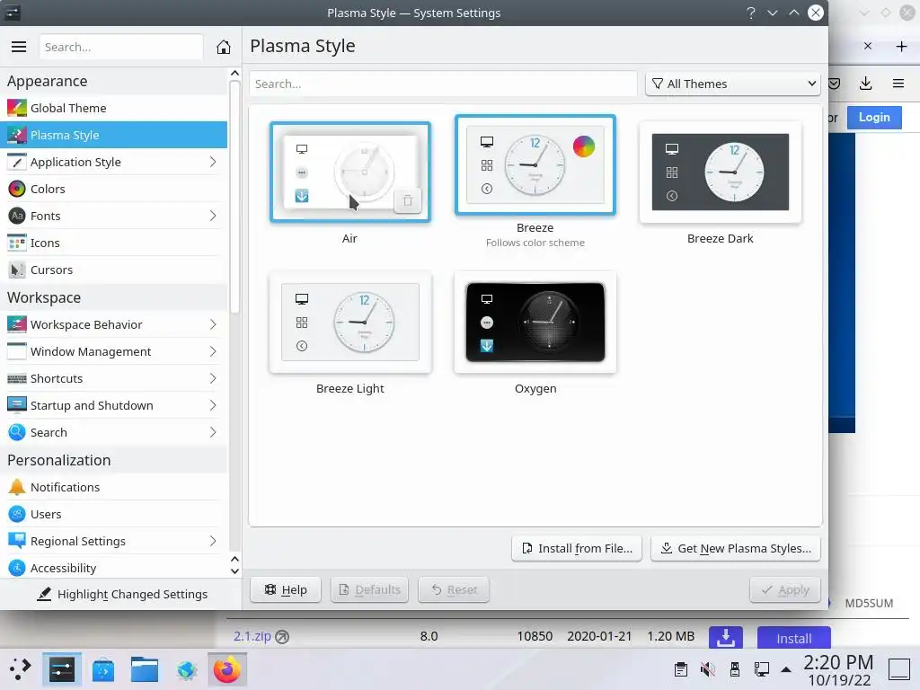Screen dimensions: 920x690
Task: Select the Air plasma theme thumbnail
Action: (350, 172)
